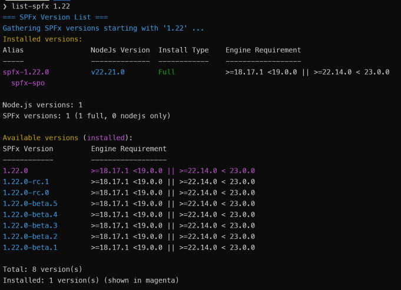Select version 1.22.0-beta.5 in the list
Screen dimensions: 401x290
[x=30, y=204]
